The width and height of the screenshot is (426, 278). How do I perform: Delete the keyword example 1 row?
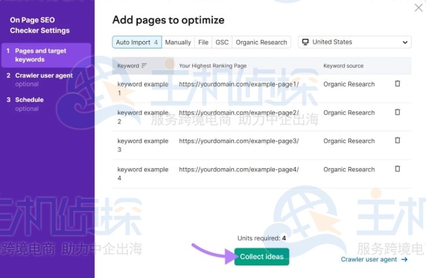(x=397, y=84)
